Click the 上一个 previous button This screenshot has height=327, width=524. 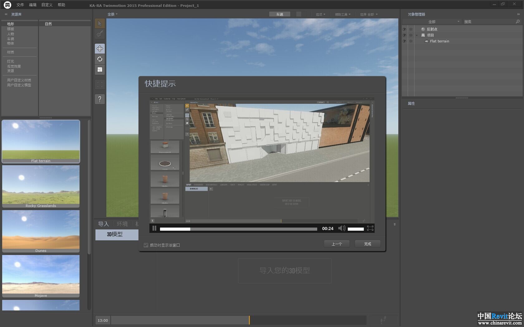click(x=337, y=244)
